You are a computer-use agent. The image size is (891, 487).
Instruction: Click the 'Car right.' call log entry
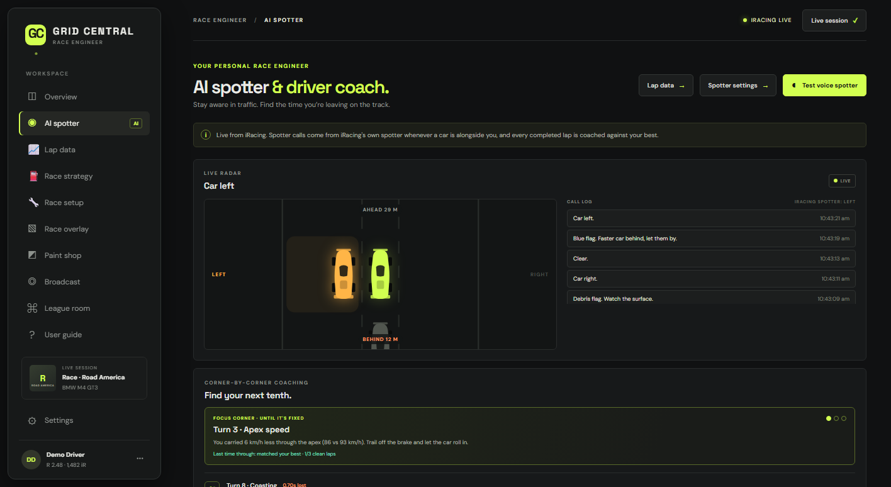tap(711, 279)
